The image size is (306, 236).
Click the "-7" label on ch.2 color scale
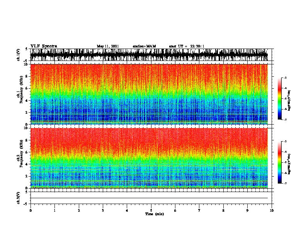[285, 183]
